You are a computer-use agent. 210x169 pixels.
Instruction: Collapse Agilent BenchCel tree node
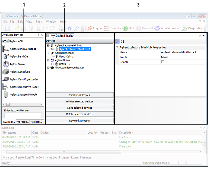click(48, 53)
